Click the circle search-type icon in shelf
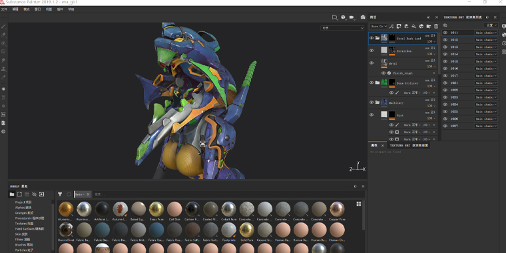Image resolution: width=506 pixels, height=253 pixels. 69,194
